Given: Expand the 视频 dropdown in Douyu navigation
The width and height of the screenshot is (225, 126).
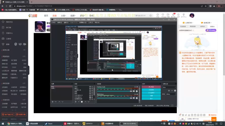Looking at the screenshot, I should point(73,16).
